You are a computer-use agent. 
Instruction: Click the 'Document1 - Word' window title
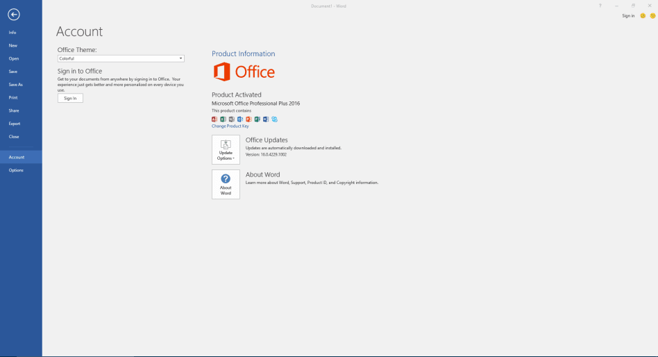pyautogui.click(x=328, y=6)
